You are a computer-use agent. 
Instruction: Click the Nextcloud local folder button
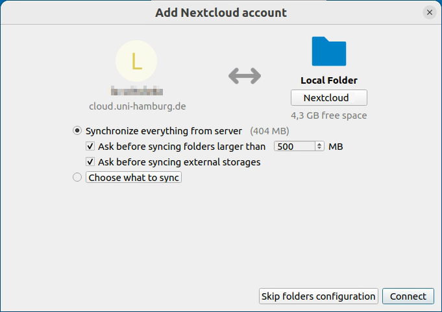pos(329,98)
